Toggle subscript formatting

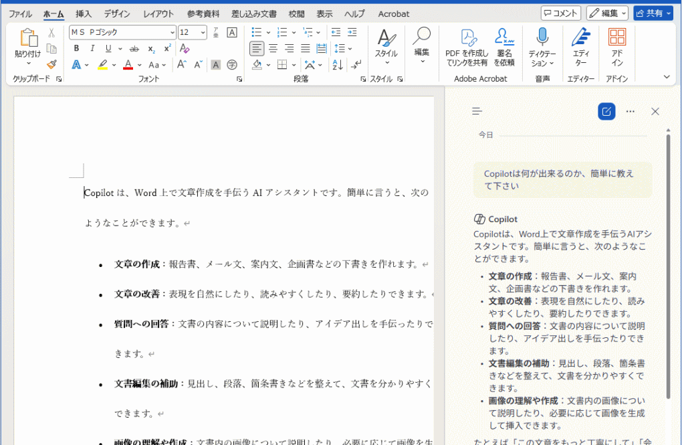(151, 49)
